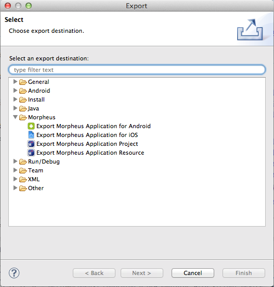Select Export Morpheus Application for iOS

(x=87, y=135)
